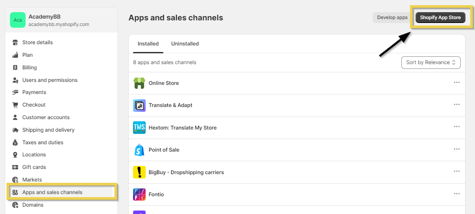The image size is (475, 214).
Task: Click the Point of Sale Shopify bag icon
Action: click(x=139, y=150)
